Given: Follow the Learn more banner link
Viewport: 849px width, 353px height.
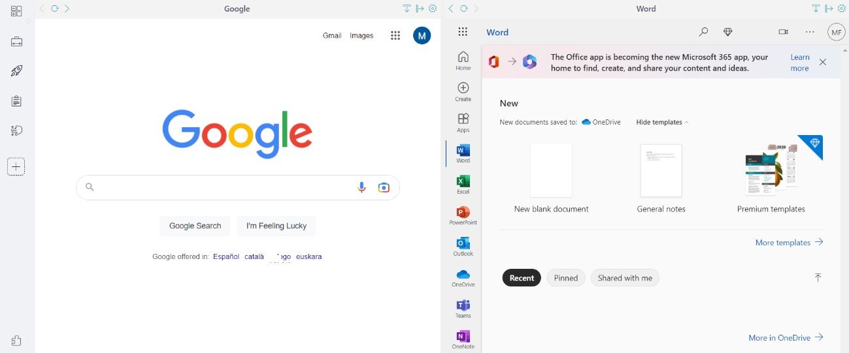Looking at the screenshot, I should [x=800, y=63].
